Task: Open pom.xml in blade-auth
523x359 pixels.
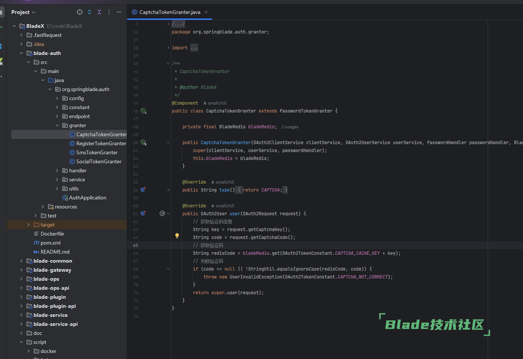Action: click(47, 243)
